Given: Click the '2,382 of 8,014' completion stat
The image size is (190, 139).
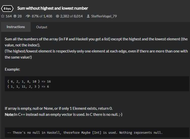Looking at the screenshot, I should pos(72,16).
